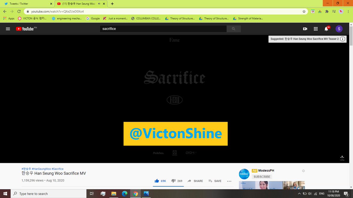
Task: Click the #한승우 hashtag
Action: tap(26, 169)
